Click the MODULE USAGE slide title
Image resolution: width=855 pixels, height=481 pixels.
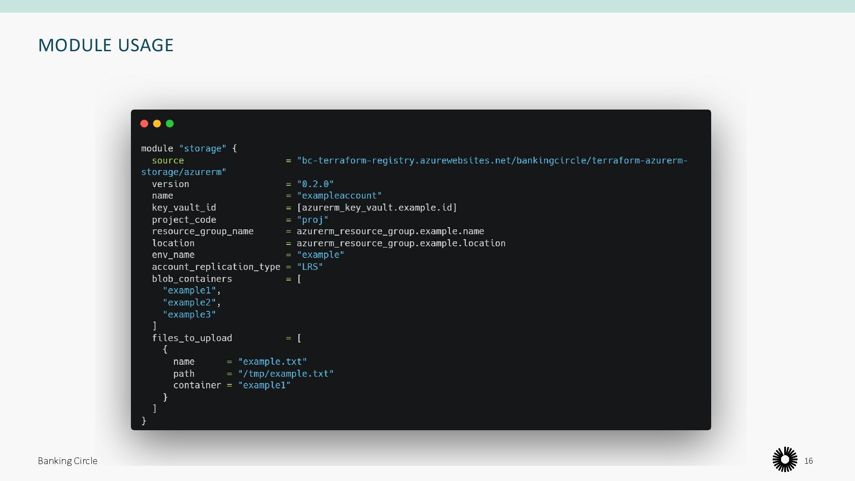click(106, 45)
